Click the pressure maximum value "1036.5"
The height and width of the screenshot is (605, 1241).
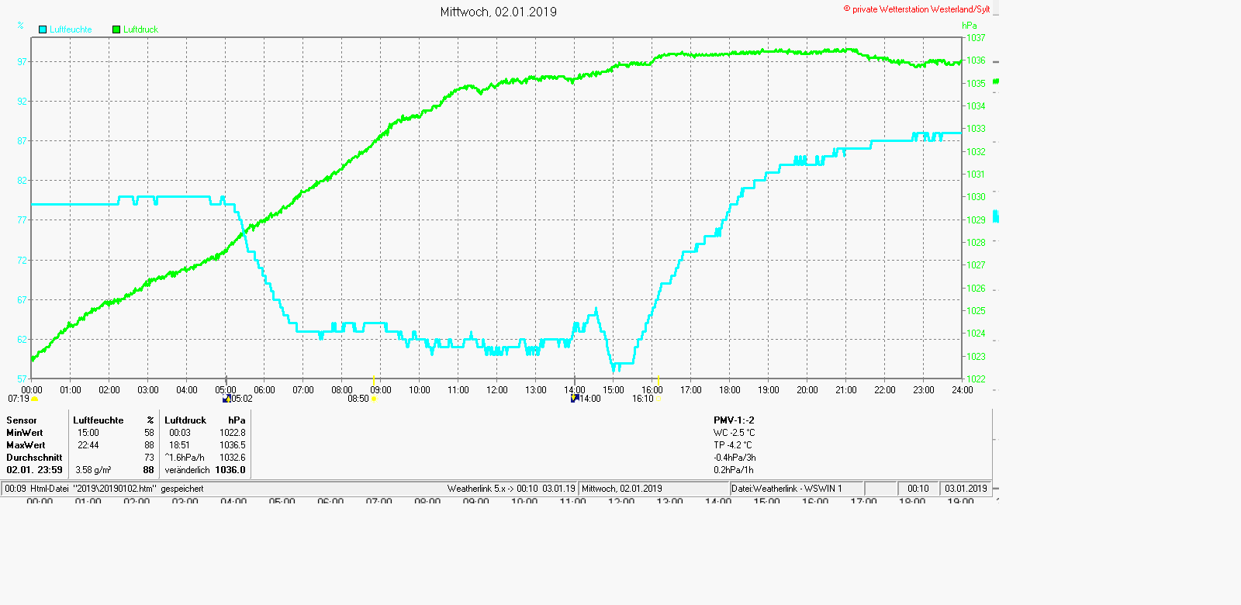pos(233,445)
